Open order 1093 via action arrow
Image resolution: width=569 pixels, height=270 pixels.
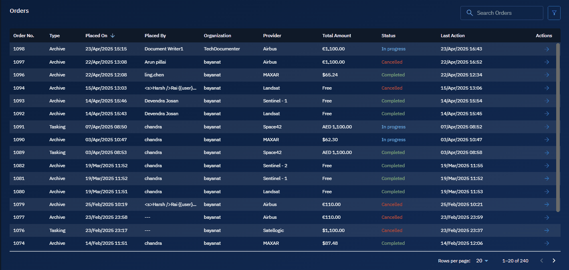tap(547, 101)
